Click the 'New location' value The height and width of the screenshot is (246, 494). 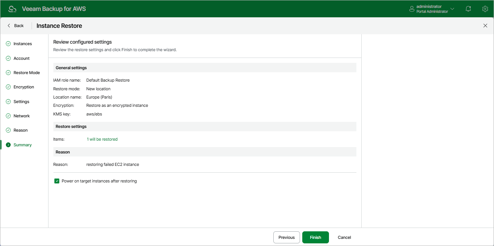[x=98, y=89]
